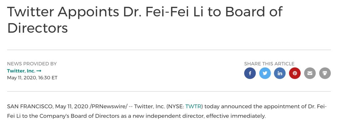
Task: Share the article on LinkedIn
Action: click(280, 73)
